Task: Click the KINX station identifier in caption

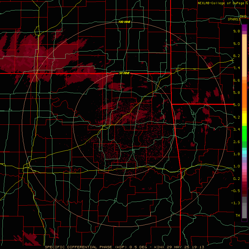Action: click(160, 247)
